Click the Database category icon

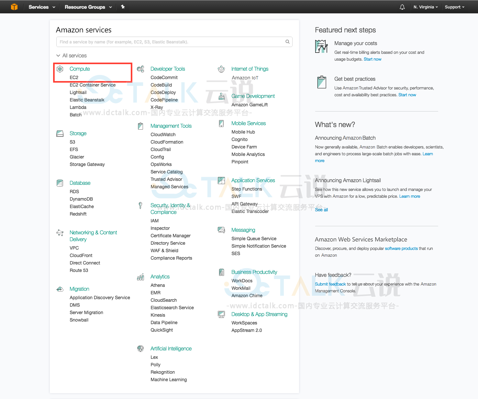click(60, 183)
